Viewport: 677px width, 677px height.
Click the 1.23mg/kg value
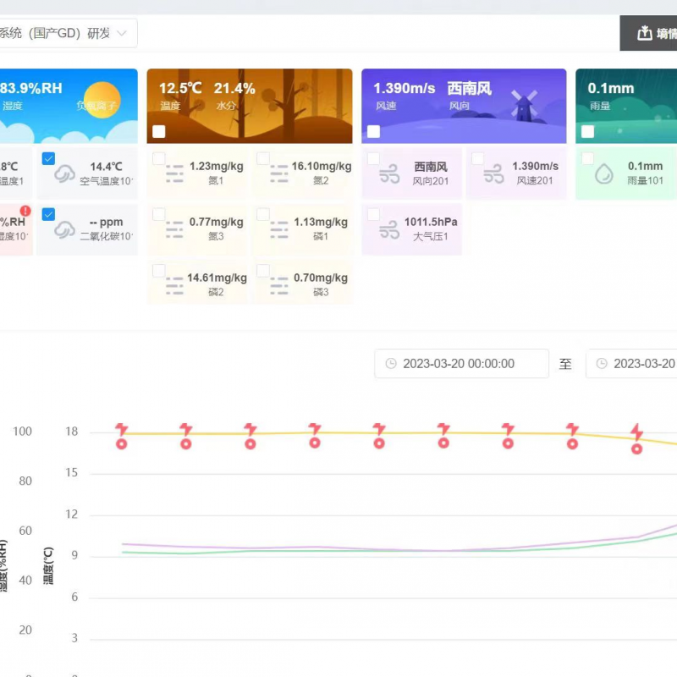217,166
